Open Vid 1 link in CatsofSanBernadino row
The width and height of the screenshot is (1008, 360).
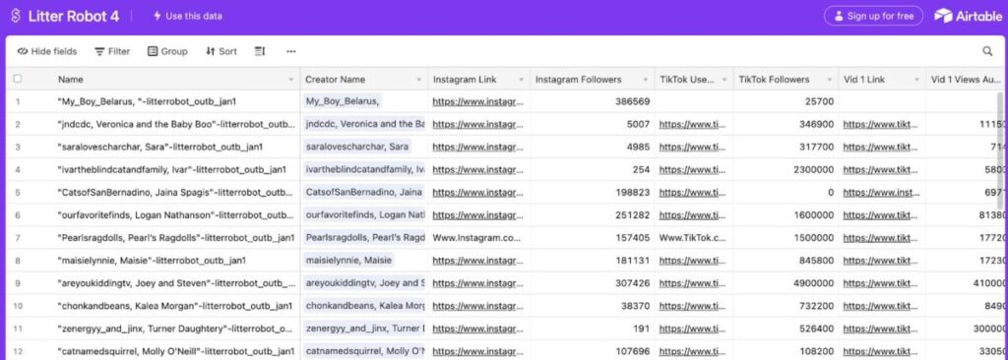(x=880, y=192)
